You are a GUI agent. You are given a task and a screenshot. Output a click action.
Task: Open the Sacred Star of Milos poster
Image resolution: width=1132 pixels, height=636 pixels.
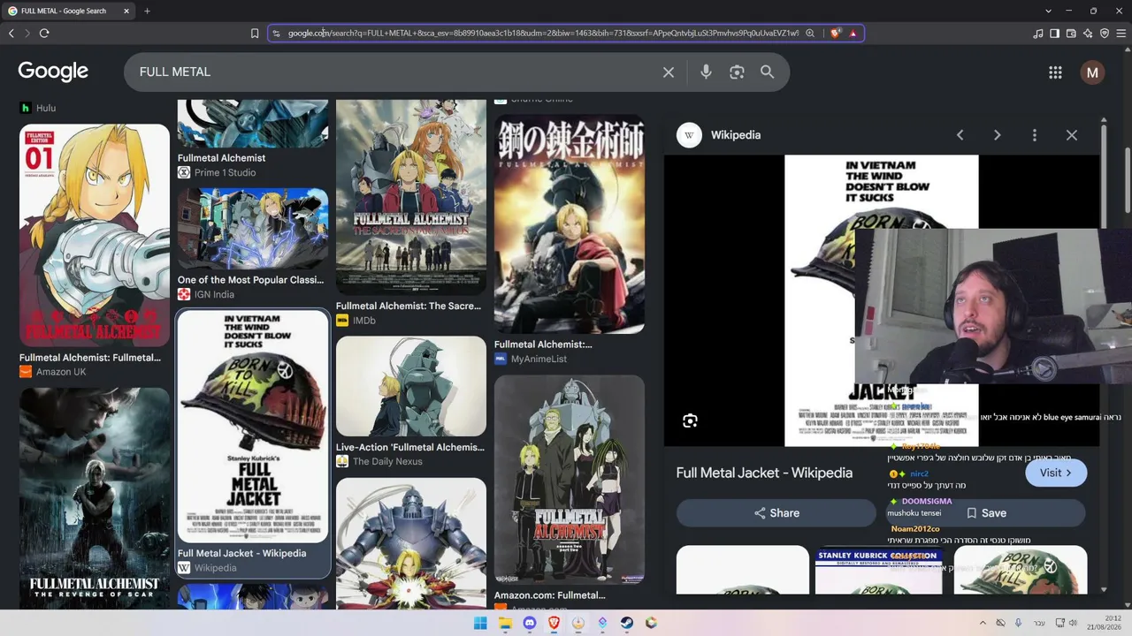point(411,197)
